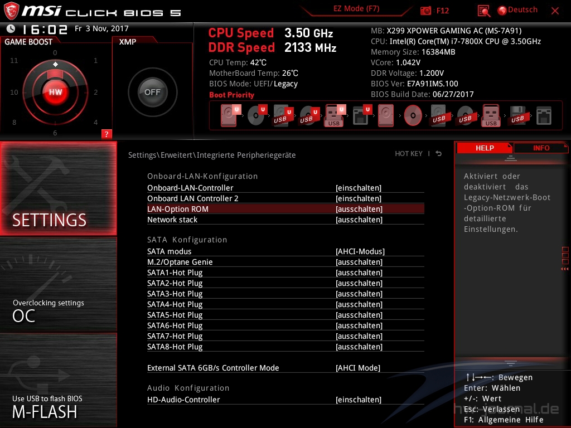Open the SATA2-Hot Plug value options
571x428 pixels.
click(x=359, y=283)
